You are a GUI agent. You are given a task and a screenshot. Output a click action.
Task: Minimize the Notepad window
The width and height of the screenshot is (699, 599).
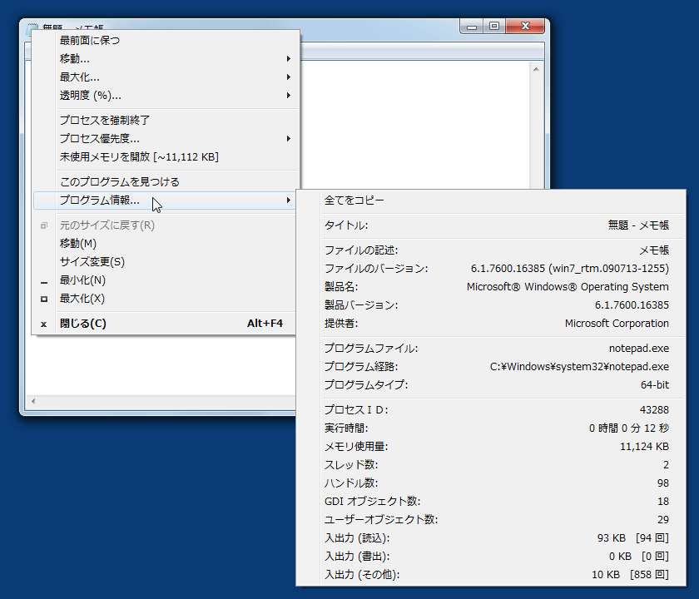pos(472,27)
